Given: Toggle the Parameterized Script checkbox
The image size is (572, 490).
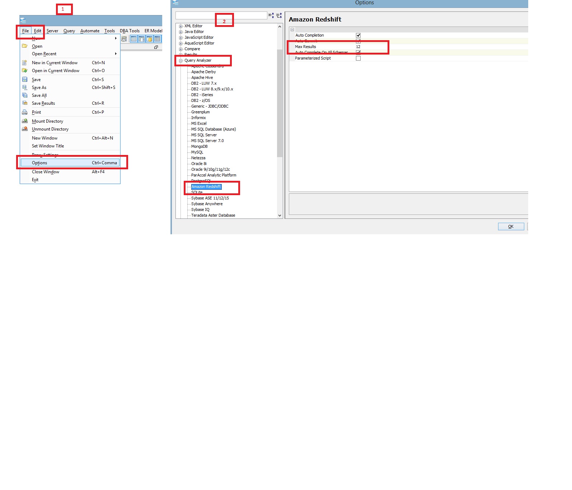Looking at the screenshot, I should tap(358, 58).
